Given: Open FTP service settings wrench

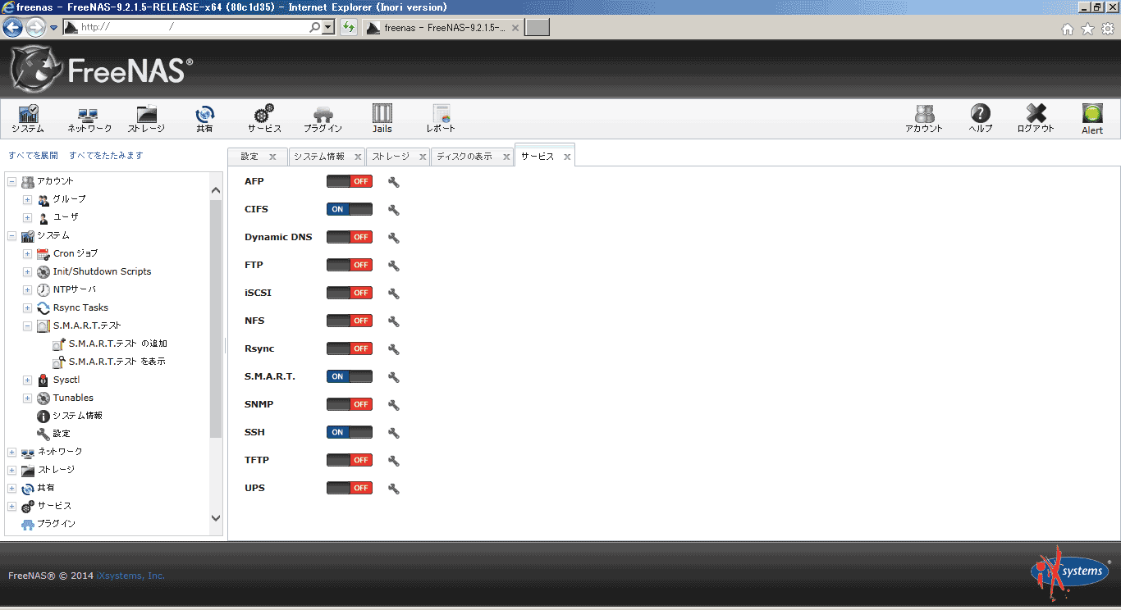Looking at the screenshot, I should [394, 266].
